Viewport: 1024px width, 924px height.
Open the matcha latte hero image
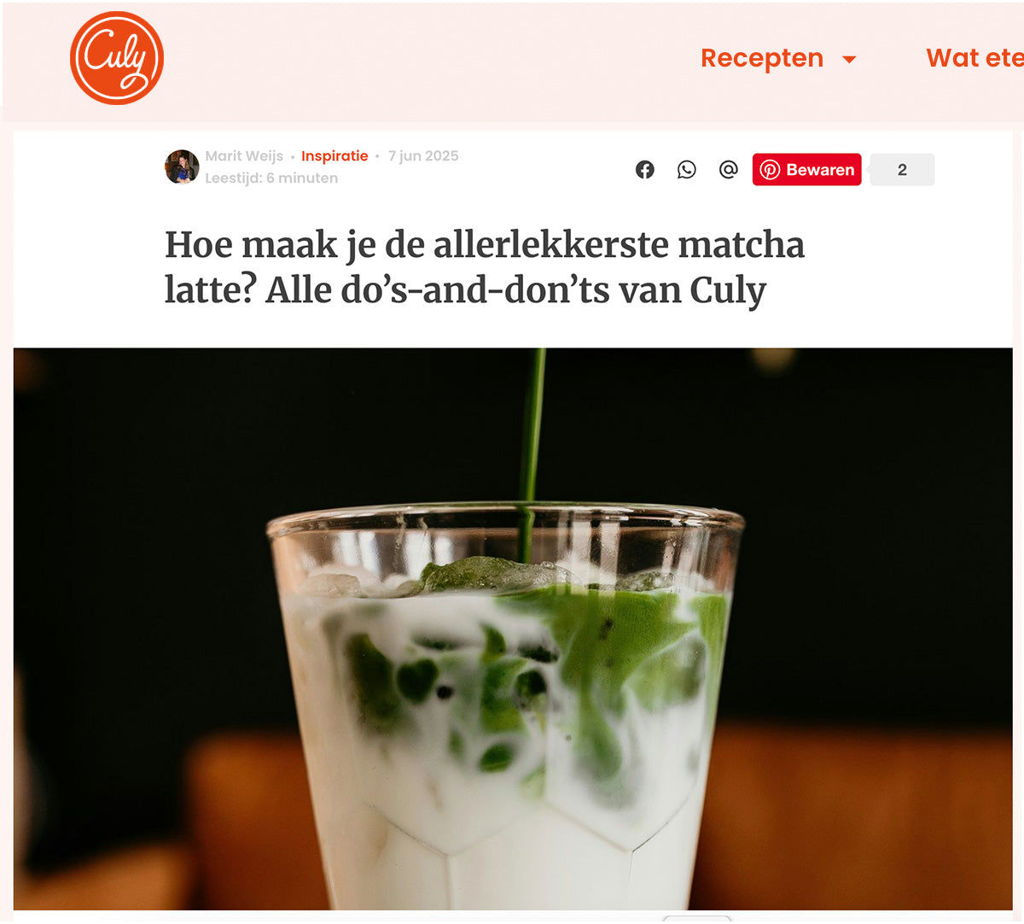[x=513, y=629]
